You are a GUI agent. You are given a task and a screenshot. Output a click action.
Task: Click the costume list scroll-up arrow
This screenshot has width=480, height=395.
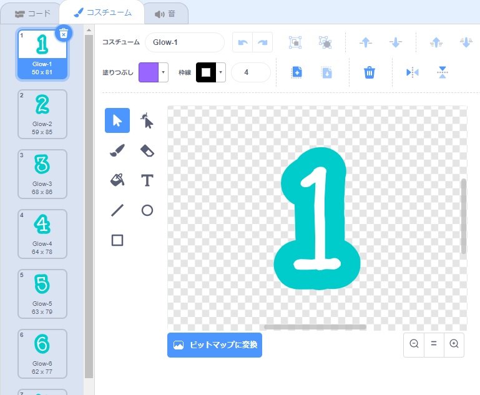pos(89,30)
